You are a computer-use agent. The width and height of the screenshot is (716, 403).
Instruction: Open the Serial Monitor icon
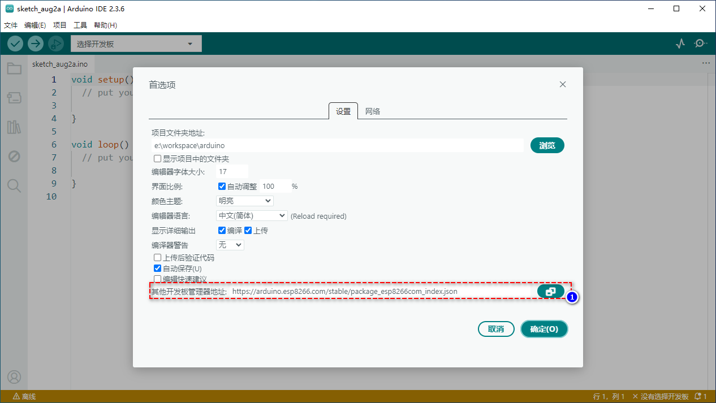point(701,44)
